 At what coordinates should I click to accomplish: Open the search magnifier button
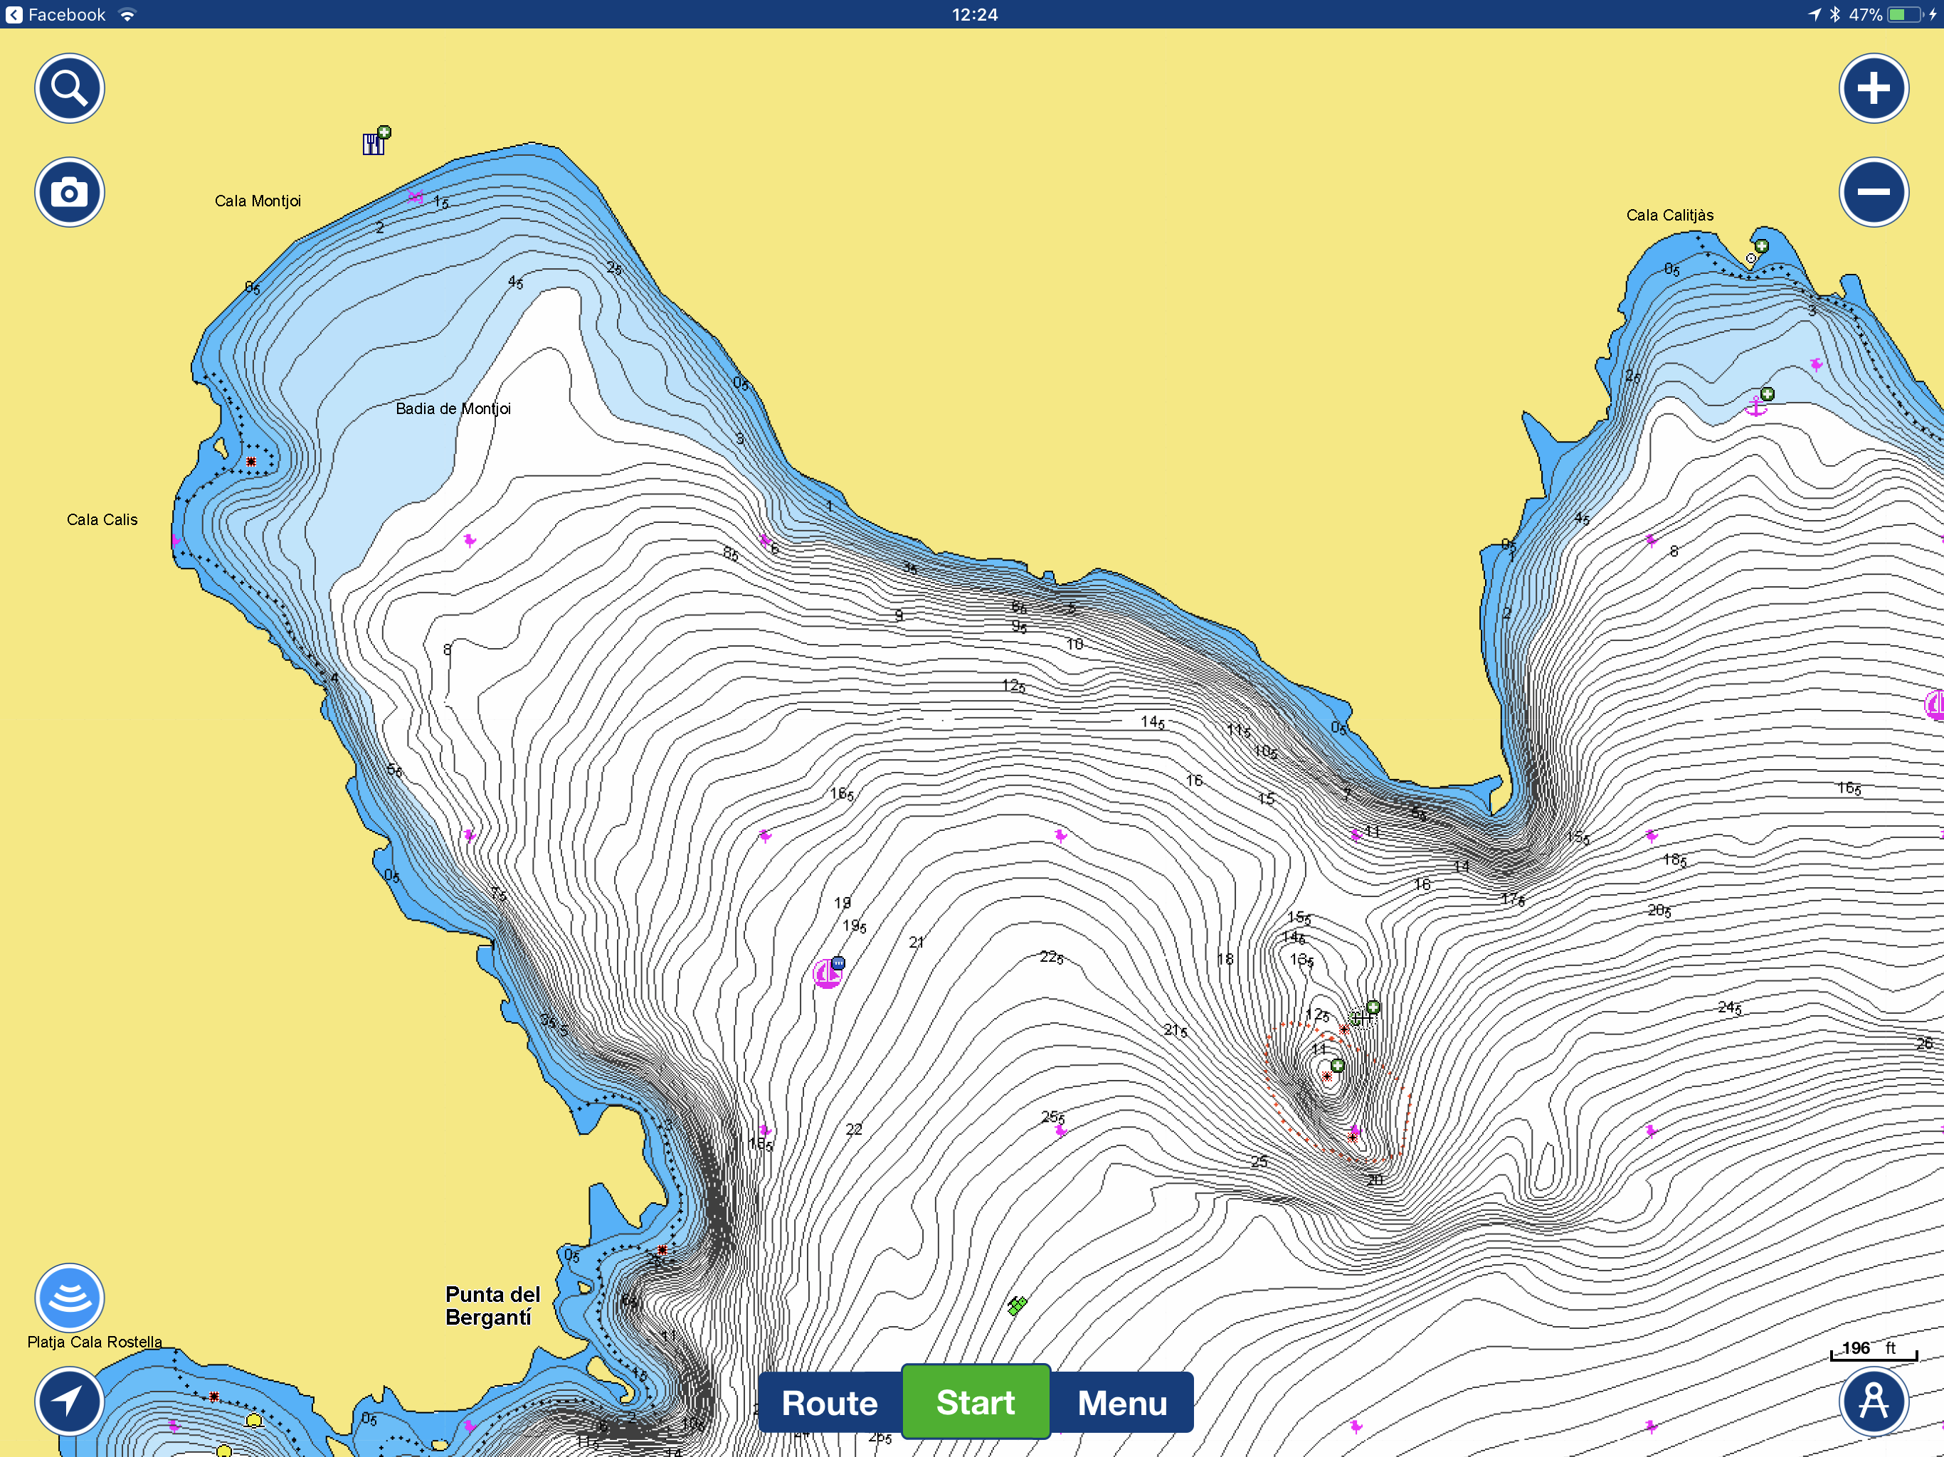click(70, 88)
